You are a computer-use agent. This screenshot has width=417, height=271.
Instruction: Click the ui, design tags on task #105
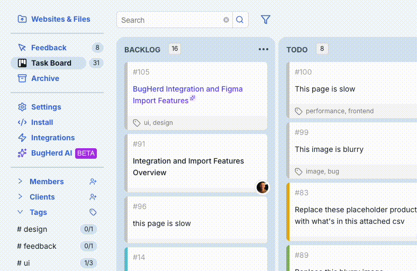tap(158, 123)
